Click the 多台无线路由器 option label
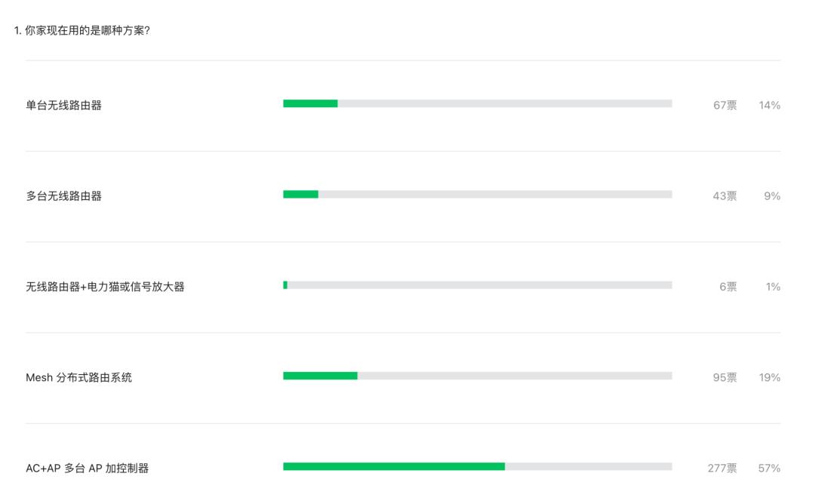815x501 pixels. pyautogui.click(x=64, y=196)
